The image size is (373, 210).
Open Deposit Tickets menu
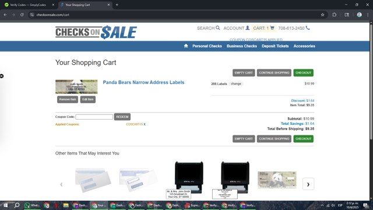(275, 46)
